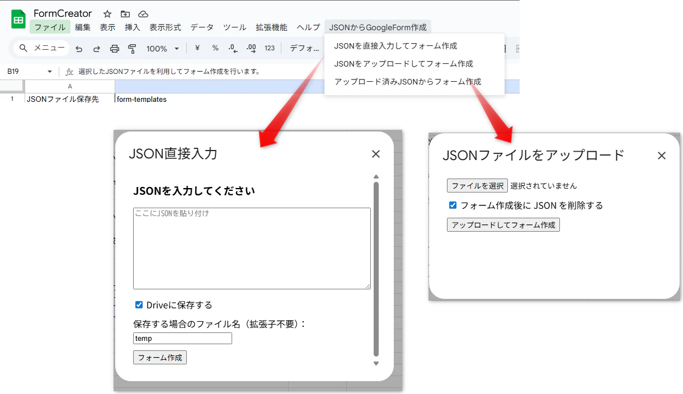Close the JSONファイルをアップロード dialog
The image size is (683, 394).
pos(662,156)
